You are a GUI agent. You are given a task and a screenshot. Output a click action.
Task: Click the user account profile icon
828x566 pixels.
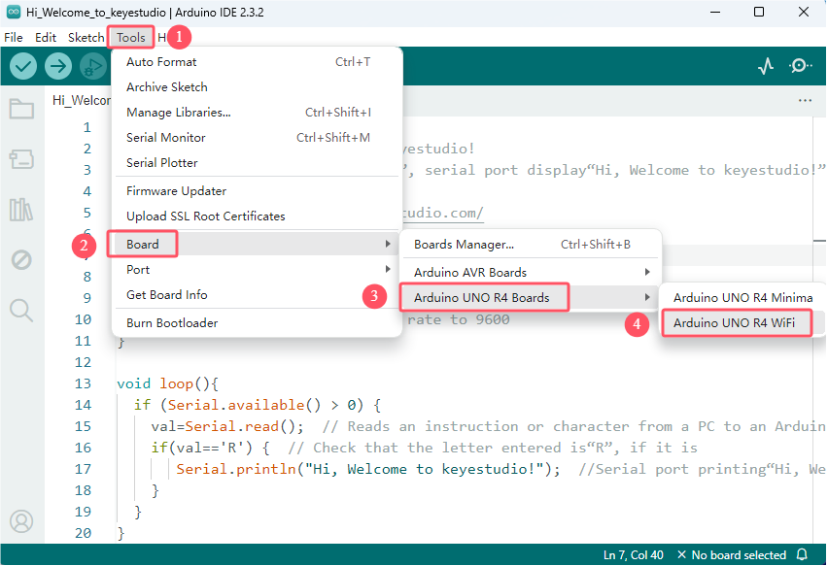click(x=21, y=521)
